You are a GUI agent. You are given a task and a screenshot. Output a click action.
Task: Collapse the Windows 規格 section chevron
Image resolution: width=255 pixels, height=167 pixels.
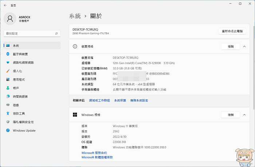244,115
